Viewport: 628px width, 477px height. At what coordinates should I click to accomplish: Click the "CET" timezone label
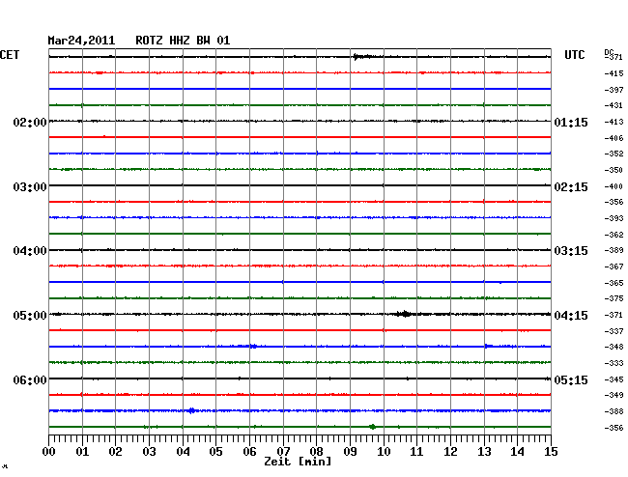pyautogui.click(x=10, y=55)
